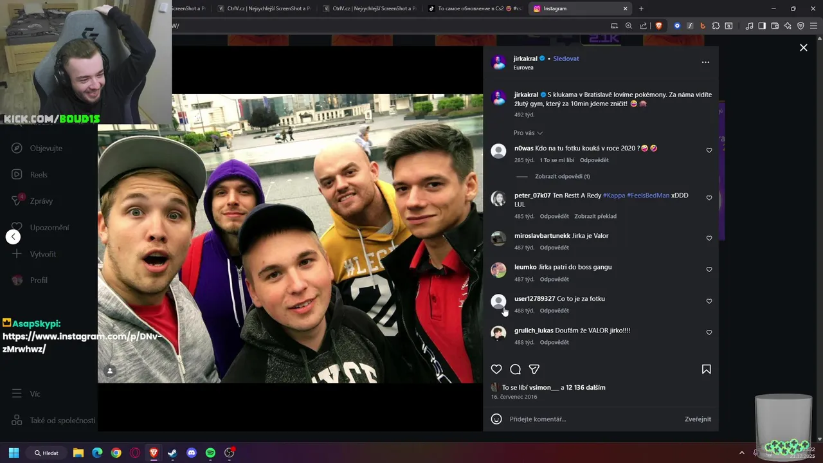Open 'Upozornění' notifications in sidebar

[40, 227]
